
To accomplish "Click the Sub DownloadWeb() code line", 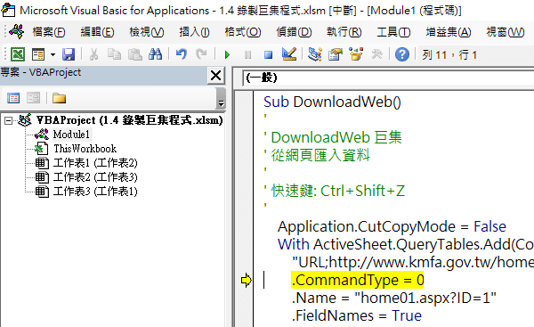I will 332,102.
